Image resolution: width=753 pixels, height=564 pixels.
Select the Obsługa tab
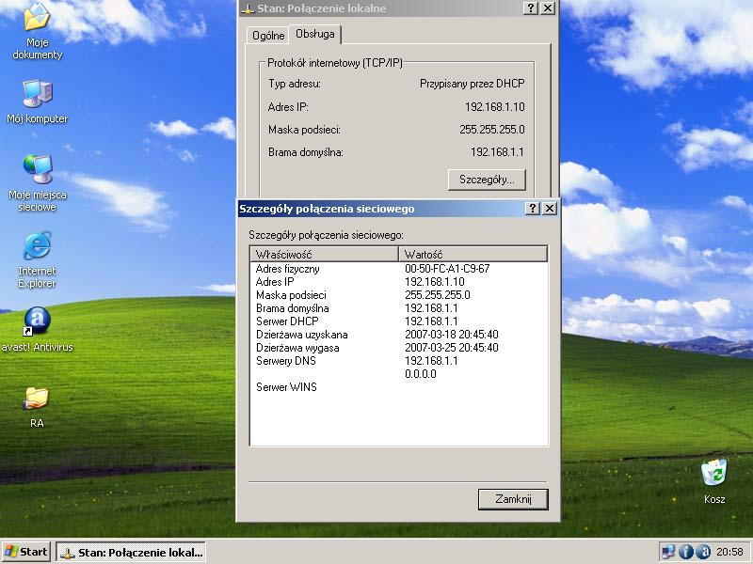point(315,34)
